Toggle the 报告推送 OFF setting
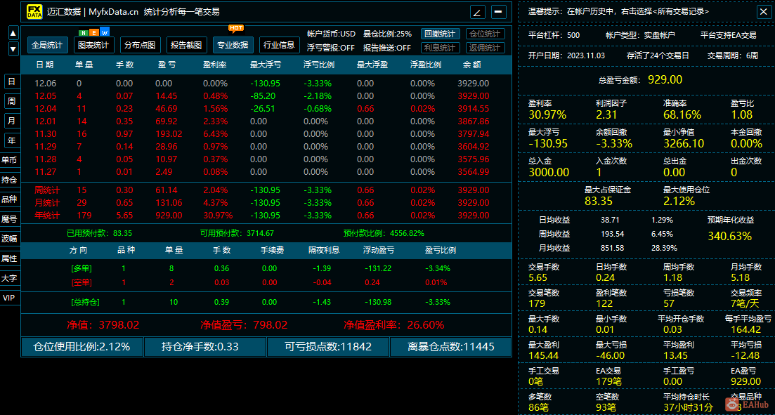The width and height of the screenshot is (775, 415). pos(387,48)
